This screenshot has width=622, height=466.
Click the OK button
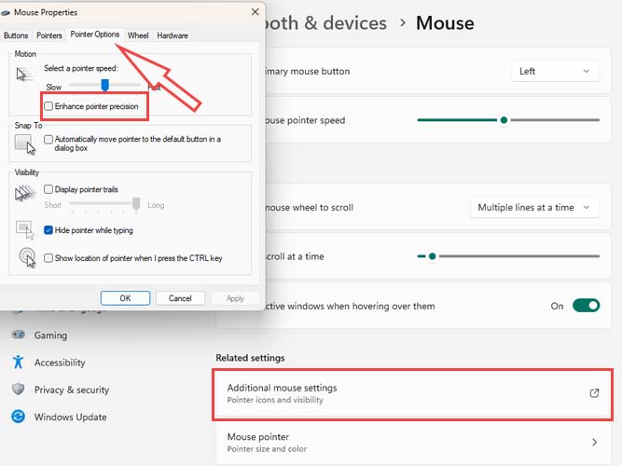point(125,298)
